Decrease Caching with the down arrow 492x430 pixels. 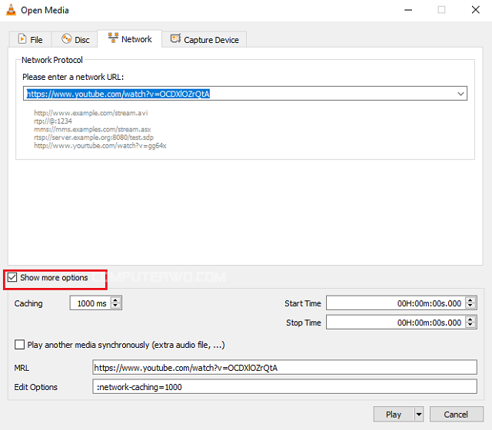pos(115,306)
